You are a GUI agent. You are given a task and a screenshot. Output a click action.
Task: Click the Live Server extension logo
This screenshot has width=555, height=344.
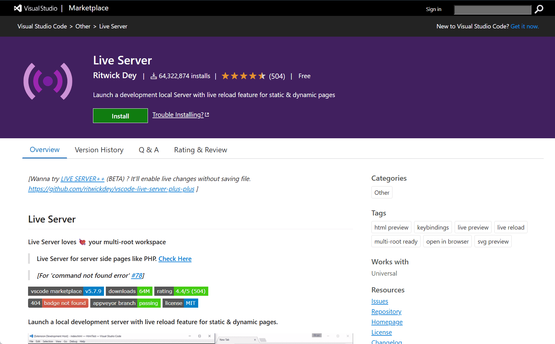[x=48, y=81]
